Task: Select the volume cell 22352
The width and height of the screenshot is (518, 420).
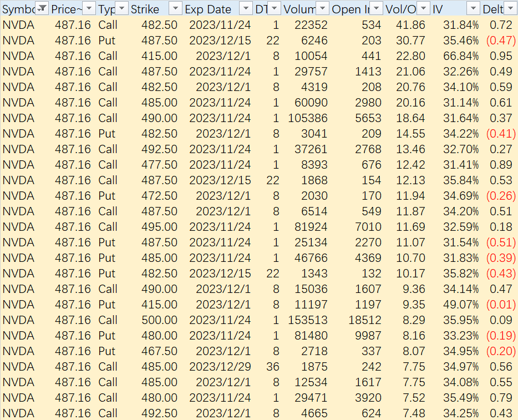Action: point(311,25)
